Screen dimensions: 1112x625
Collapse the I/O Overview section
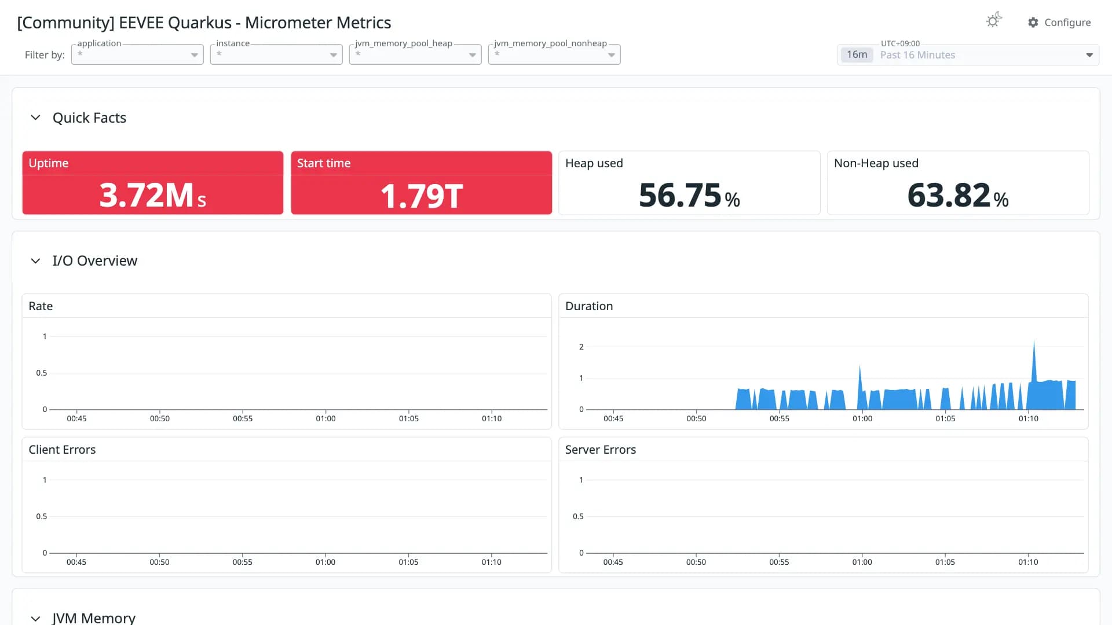point(35,261)
